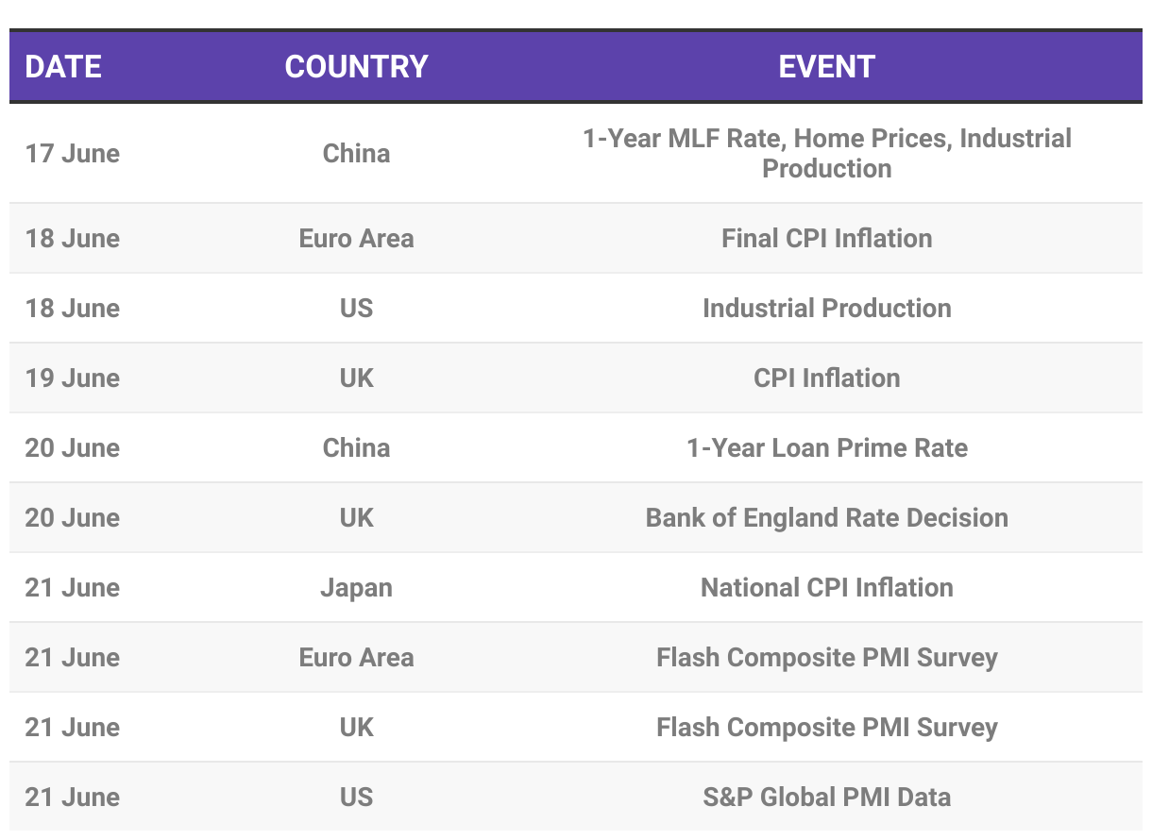
Task: Click UK in the 19 June row
Action: pos(356,378)
